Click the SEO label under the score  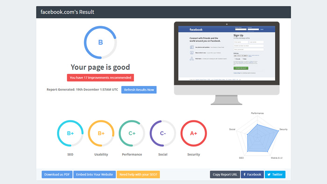point(70,155)
